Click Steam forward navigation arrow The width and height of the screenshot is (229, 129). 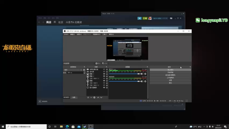click(43, 22)
